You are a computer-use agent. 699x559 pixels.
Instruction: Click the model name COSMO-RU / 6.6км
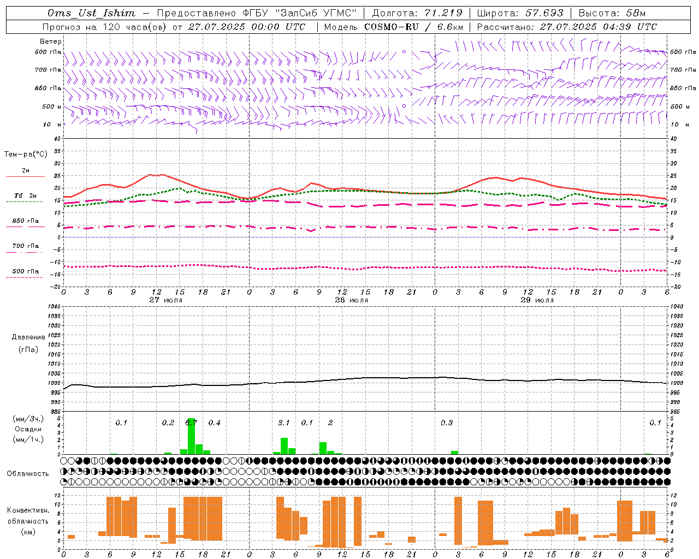coord(413,27)
